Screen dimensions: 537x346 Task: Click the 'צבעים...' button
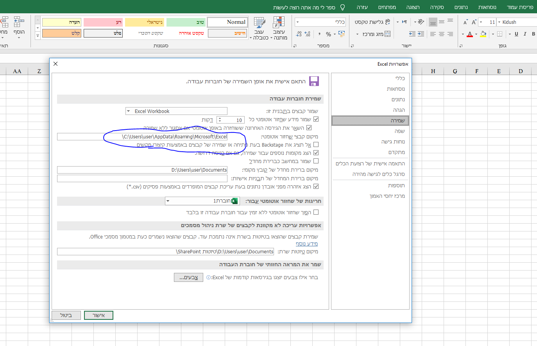[188, 277]
